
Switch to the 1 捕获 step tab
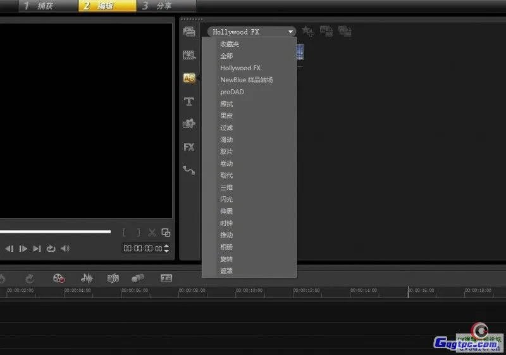38,6
